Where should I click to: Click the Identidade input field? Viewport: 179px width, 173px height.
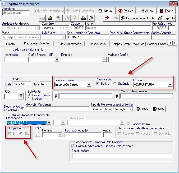(x=16, y=60)
